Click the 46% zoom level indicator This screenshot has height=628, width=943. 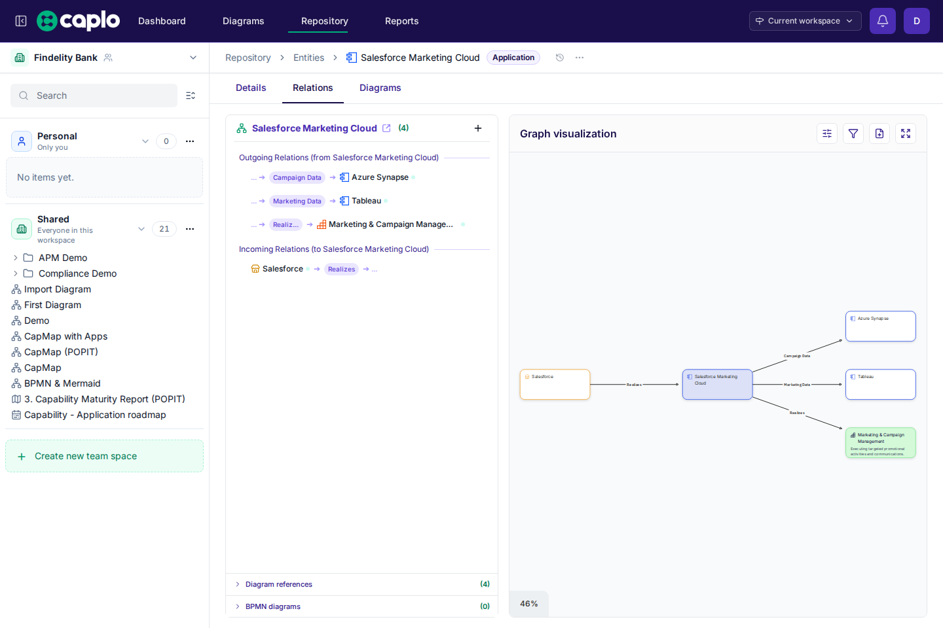529,604
